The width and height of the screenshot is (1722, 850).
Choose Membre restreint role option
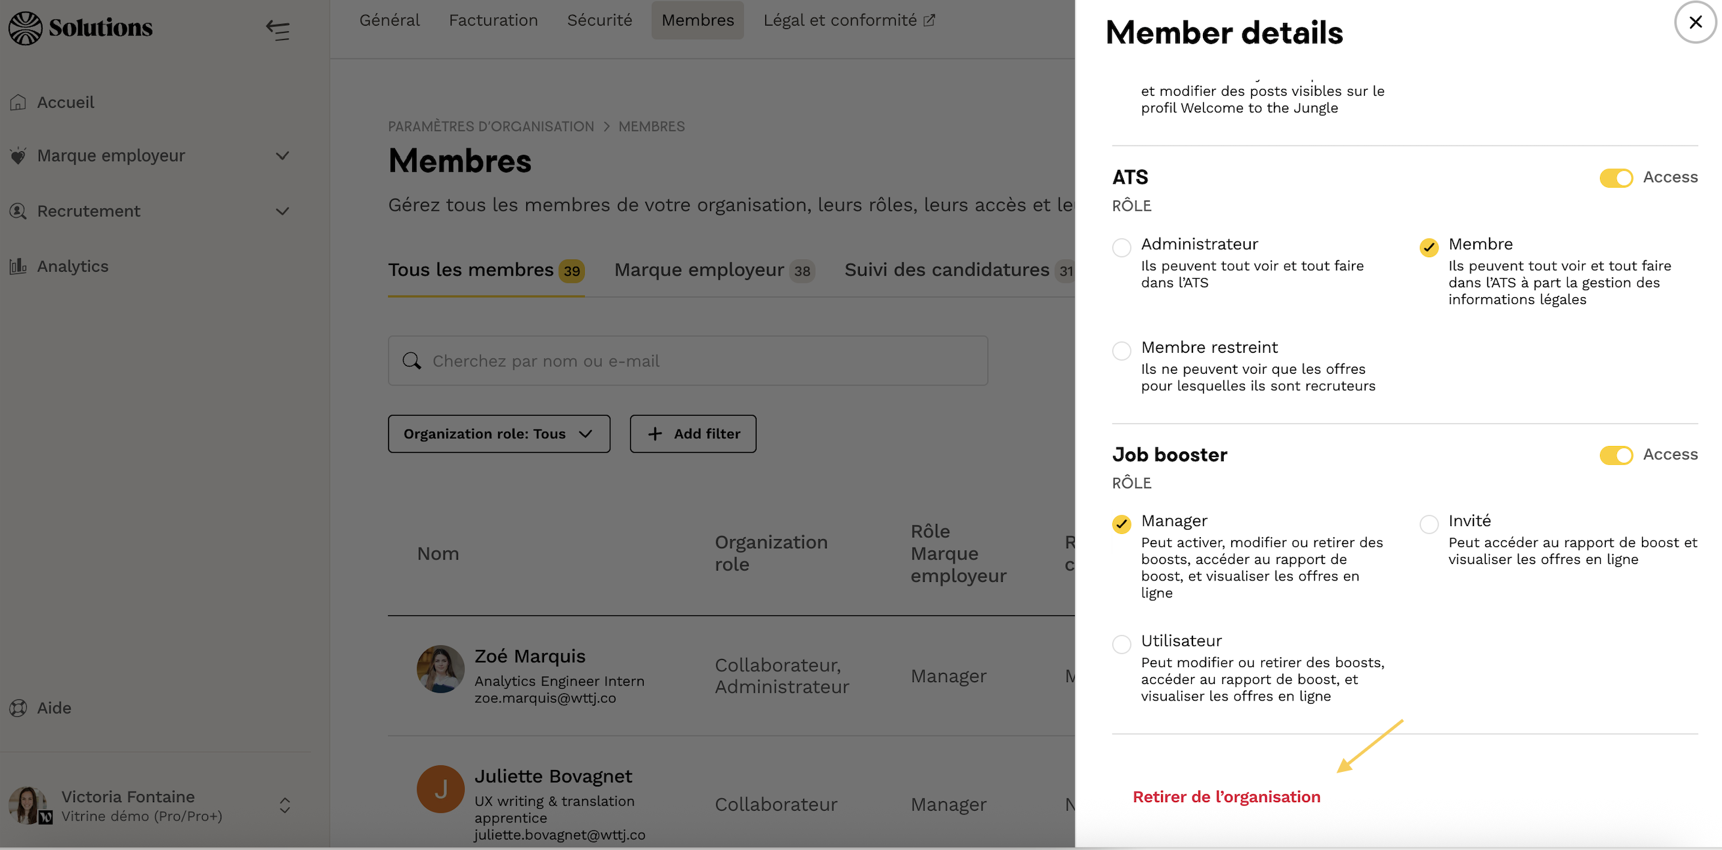tap(1122, 351)
